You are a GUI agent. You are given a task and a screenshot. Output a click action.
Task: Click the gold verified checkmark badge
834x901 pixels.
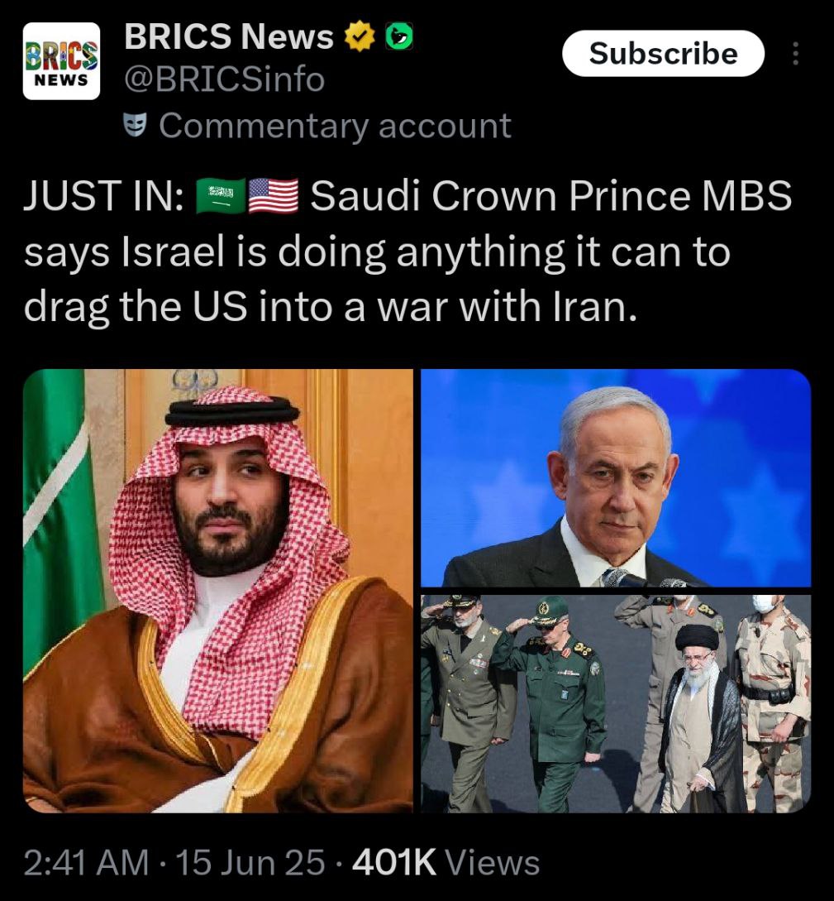point(360,36)
